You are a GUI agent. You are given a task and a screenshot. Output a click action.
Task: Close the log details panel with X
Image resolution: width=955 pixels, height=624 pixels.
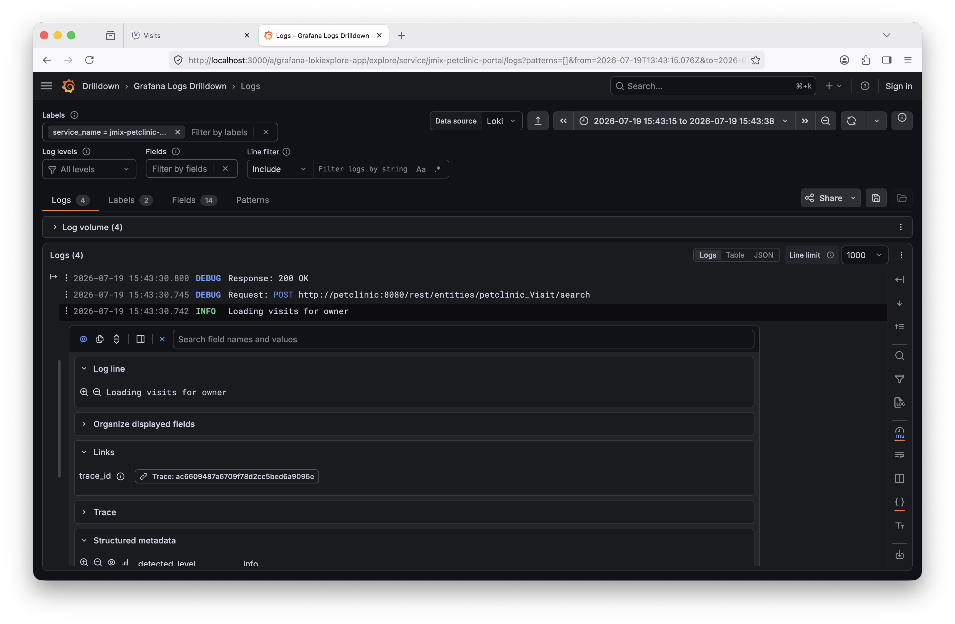tap(162, 339)
